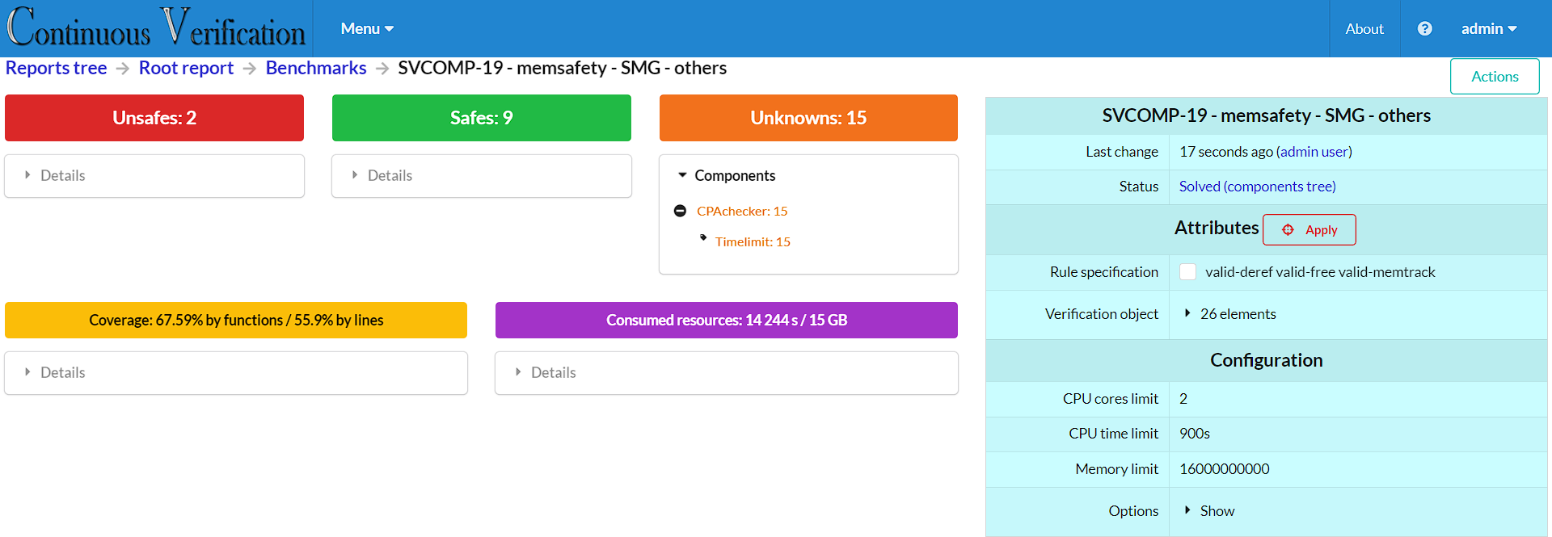The image size is (1552, 537).
Task: Click the help question mark icon
Action: (1424, 28)
